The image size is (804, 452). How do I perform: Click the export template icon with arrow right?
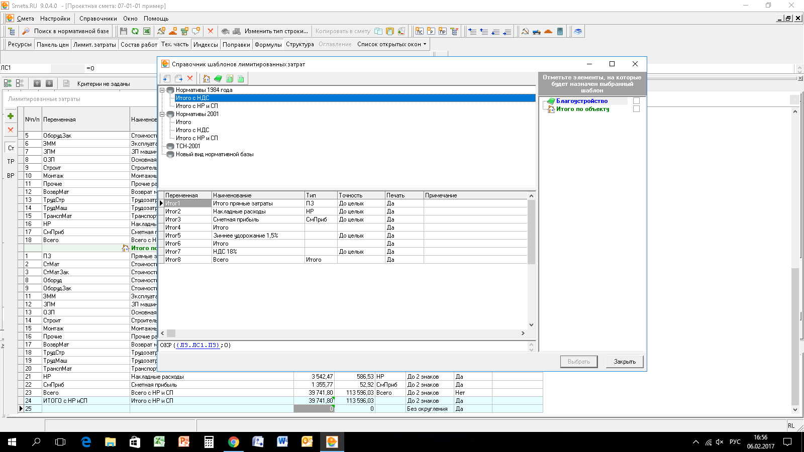178,78
